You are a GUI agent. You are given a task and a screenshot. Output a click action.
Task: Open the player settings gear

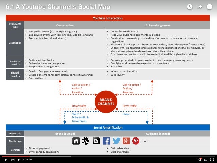200,160
